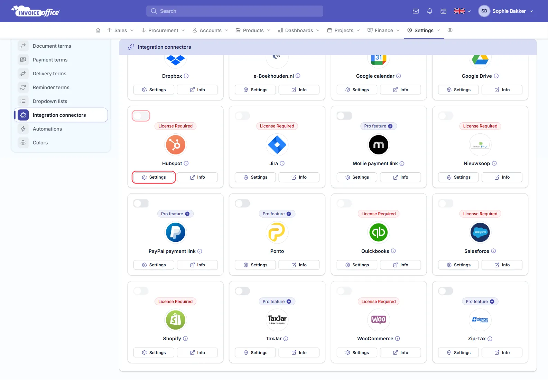Image resolution: width=548 pixels, height=380 pixels.
Task: Click the PayPal logo
Action: [x=176, y=232]
